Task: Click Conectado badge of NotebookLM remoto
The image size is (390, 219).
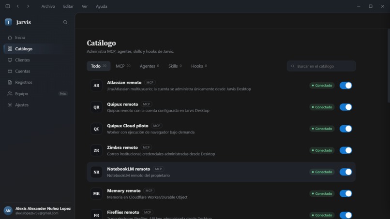Action: [322, 172]
